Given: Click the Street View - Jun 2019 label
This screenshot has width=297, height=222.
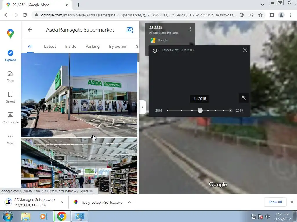Looking at the screenshot, I should pyautogui.click(x=178, y=50).
